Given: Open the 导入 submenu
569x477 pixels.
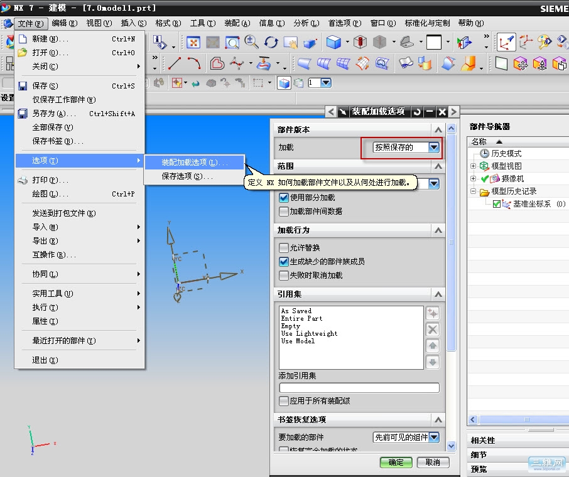Looking at the screenshot, I should coord(79,227).
